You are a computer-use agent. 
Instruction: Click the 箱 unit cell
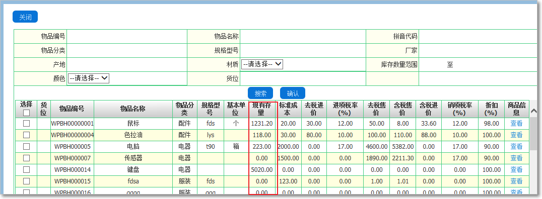click(x=236, y=147)
